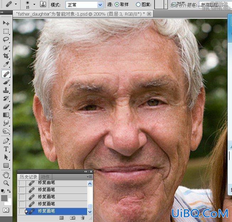The width and height of the screenshot is (232, 222).
Task: Click History panel scroll down arrow
Action: point(90,212)
